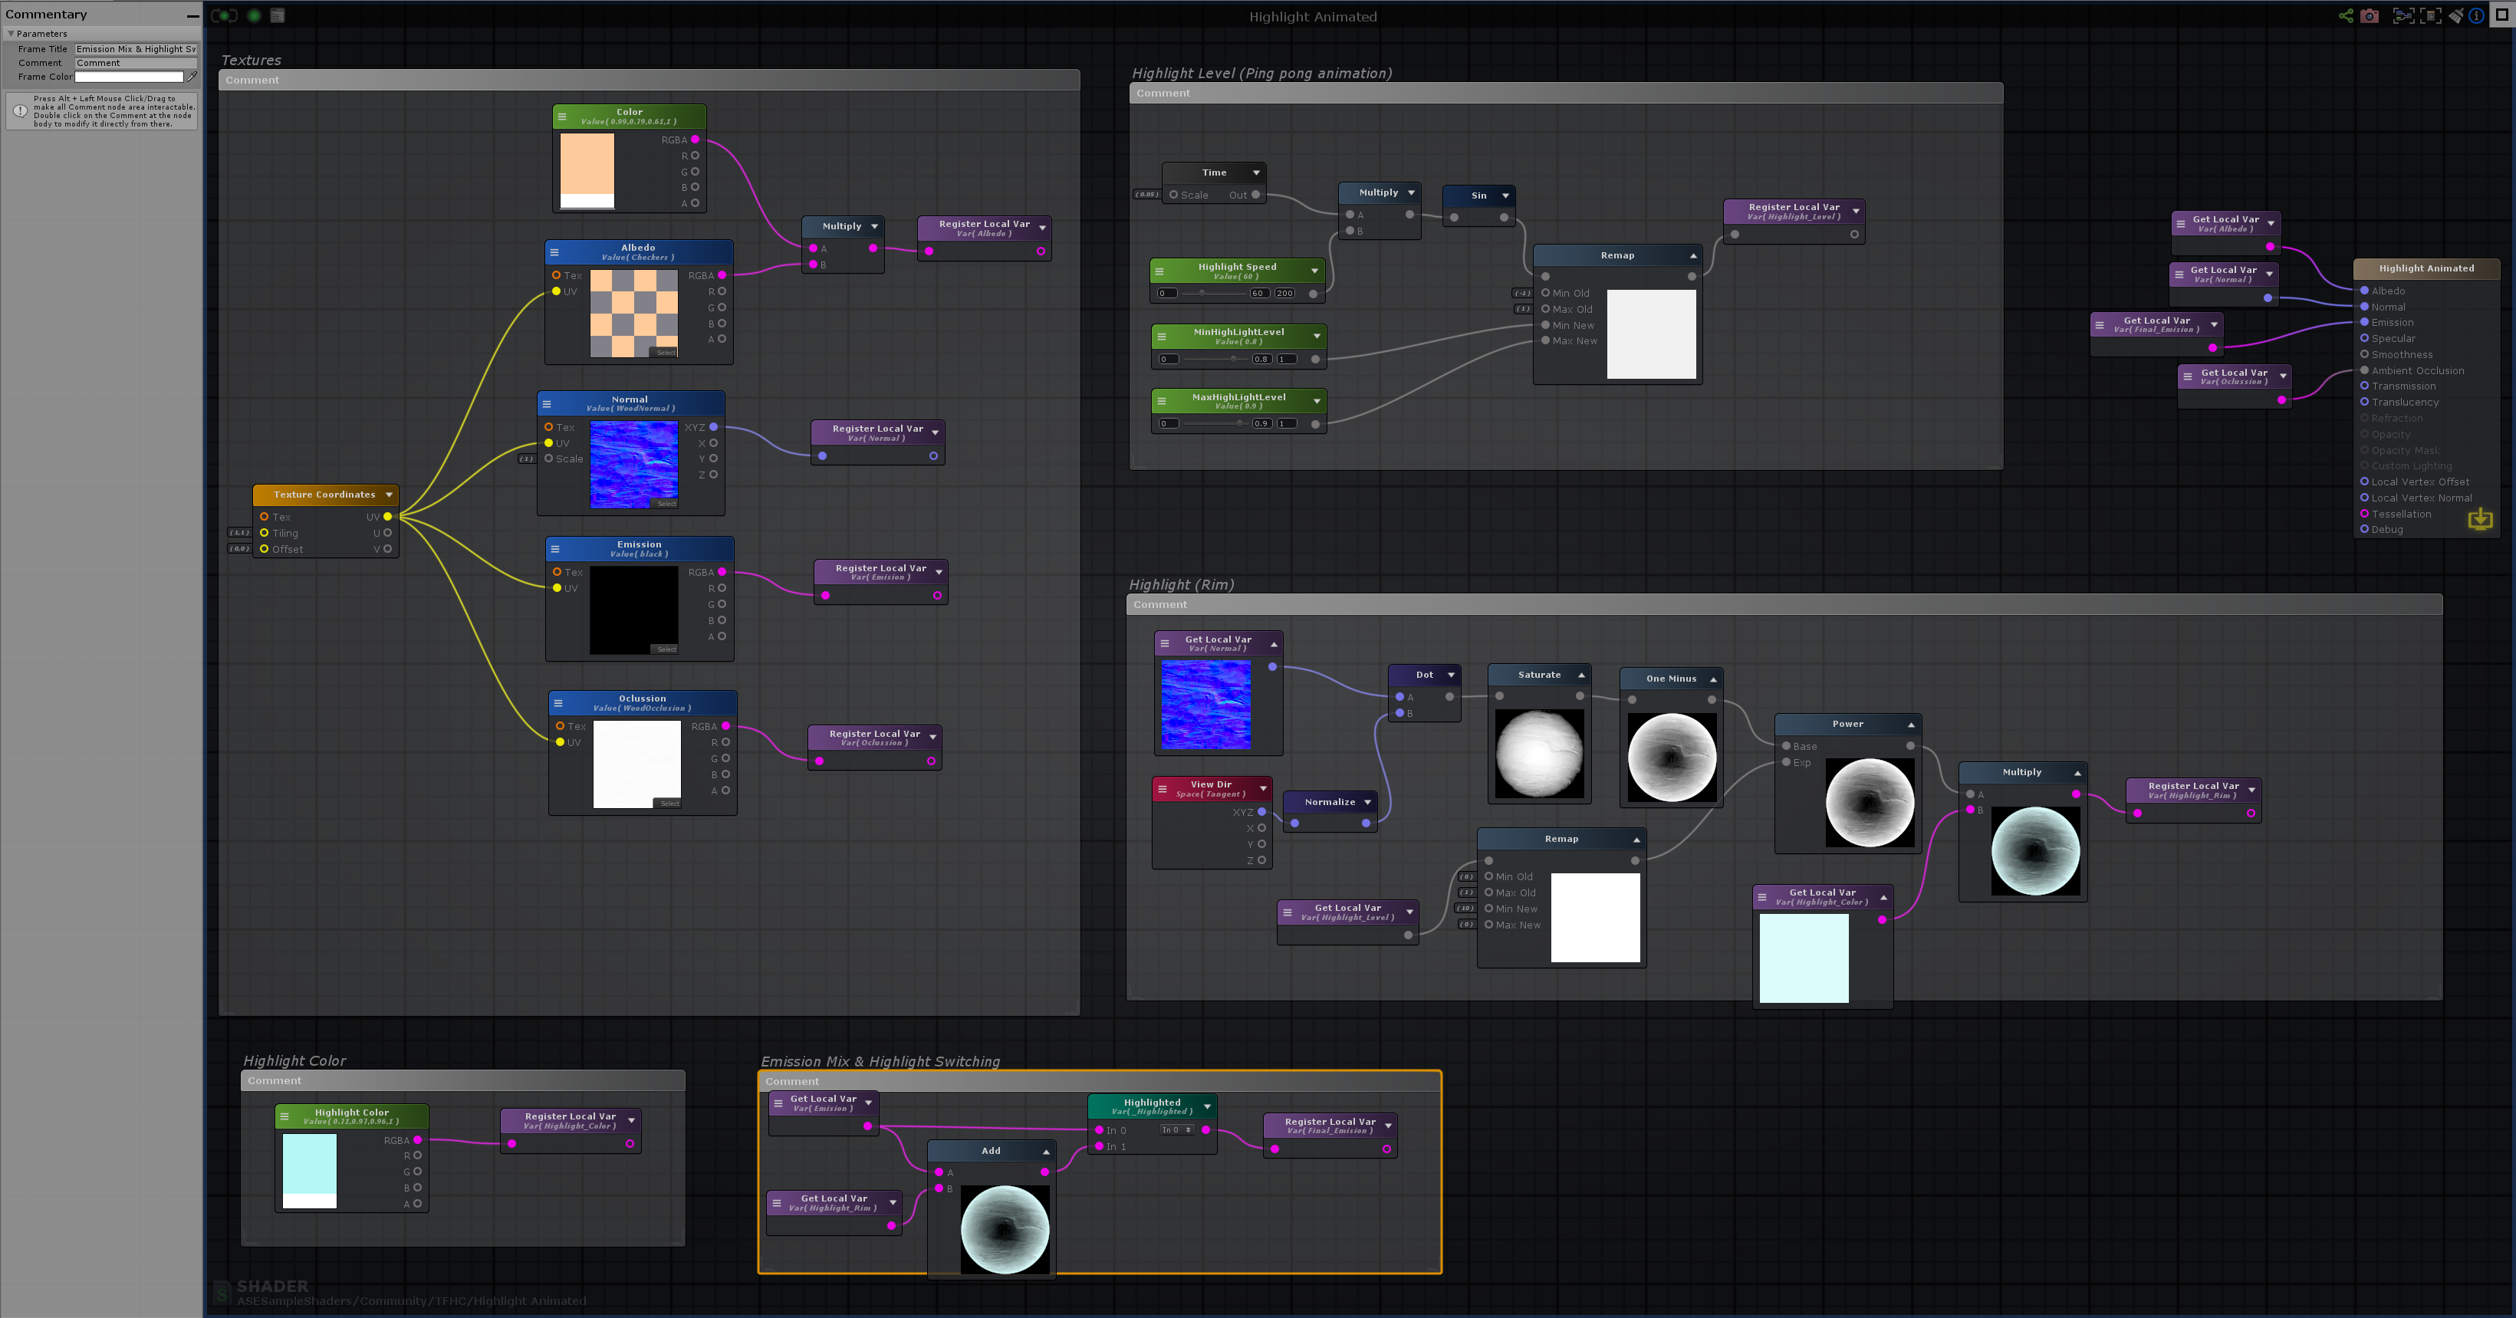
Task: Click the open shader source code icon
Action: coord(278,15)
